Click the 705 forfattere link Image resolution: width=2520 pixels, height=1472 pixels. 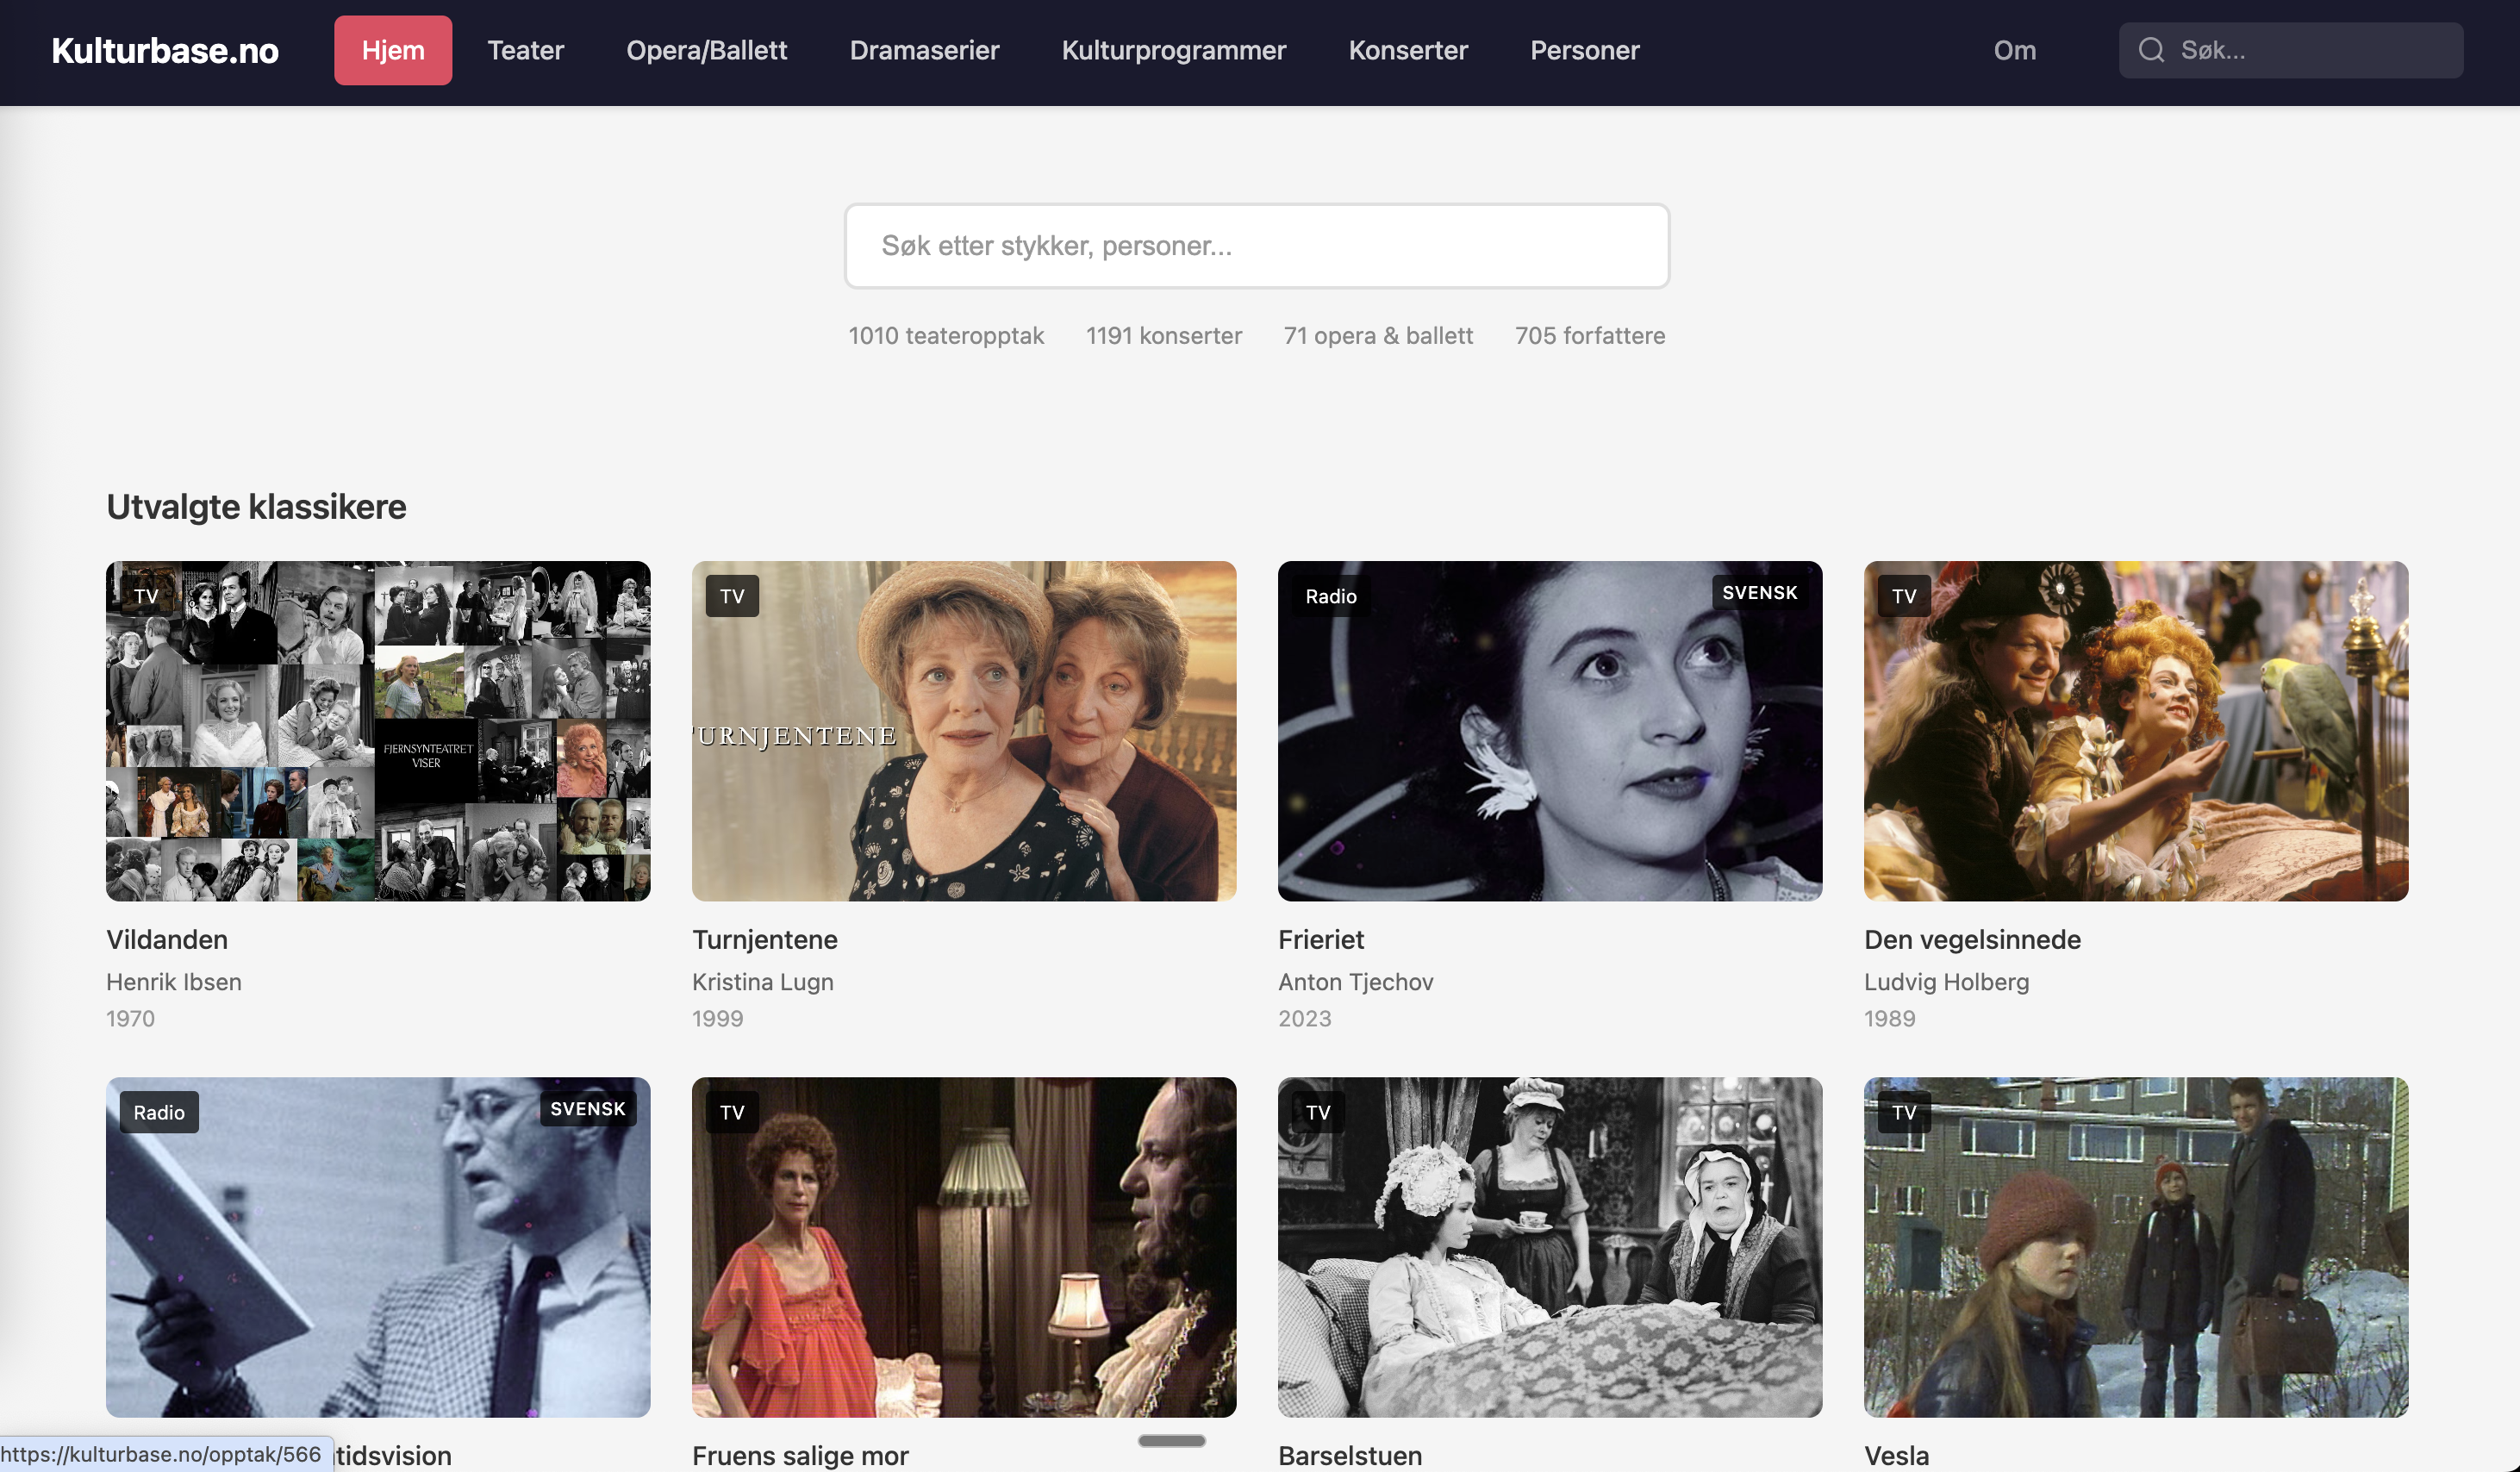(1589, 335)
